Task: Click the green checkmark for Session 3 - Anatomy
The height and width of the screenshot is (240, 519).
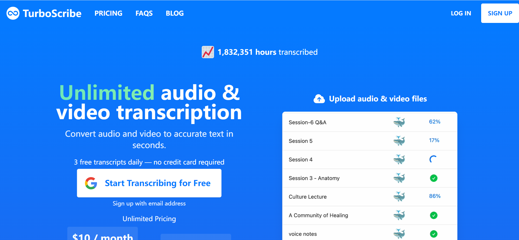Action: (x=434, y=178)
